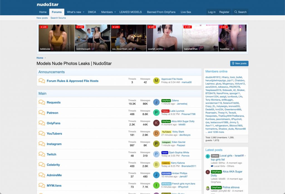Image resolution: width=285 pixels, height=194 pixels.
Task: Click the martus00 username link
Action: pos(186,82)
